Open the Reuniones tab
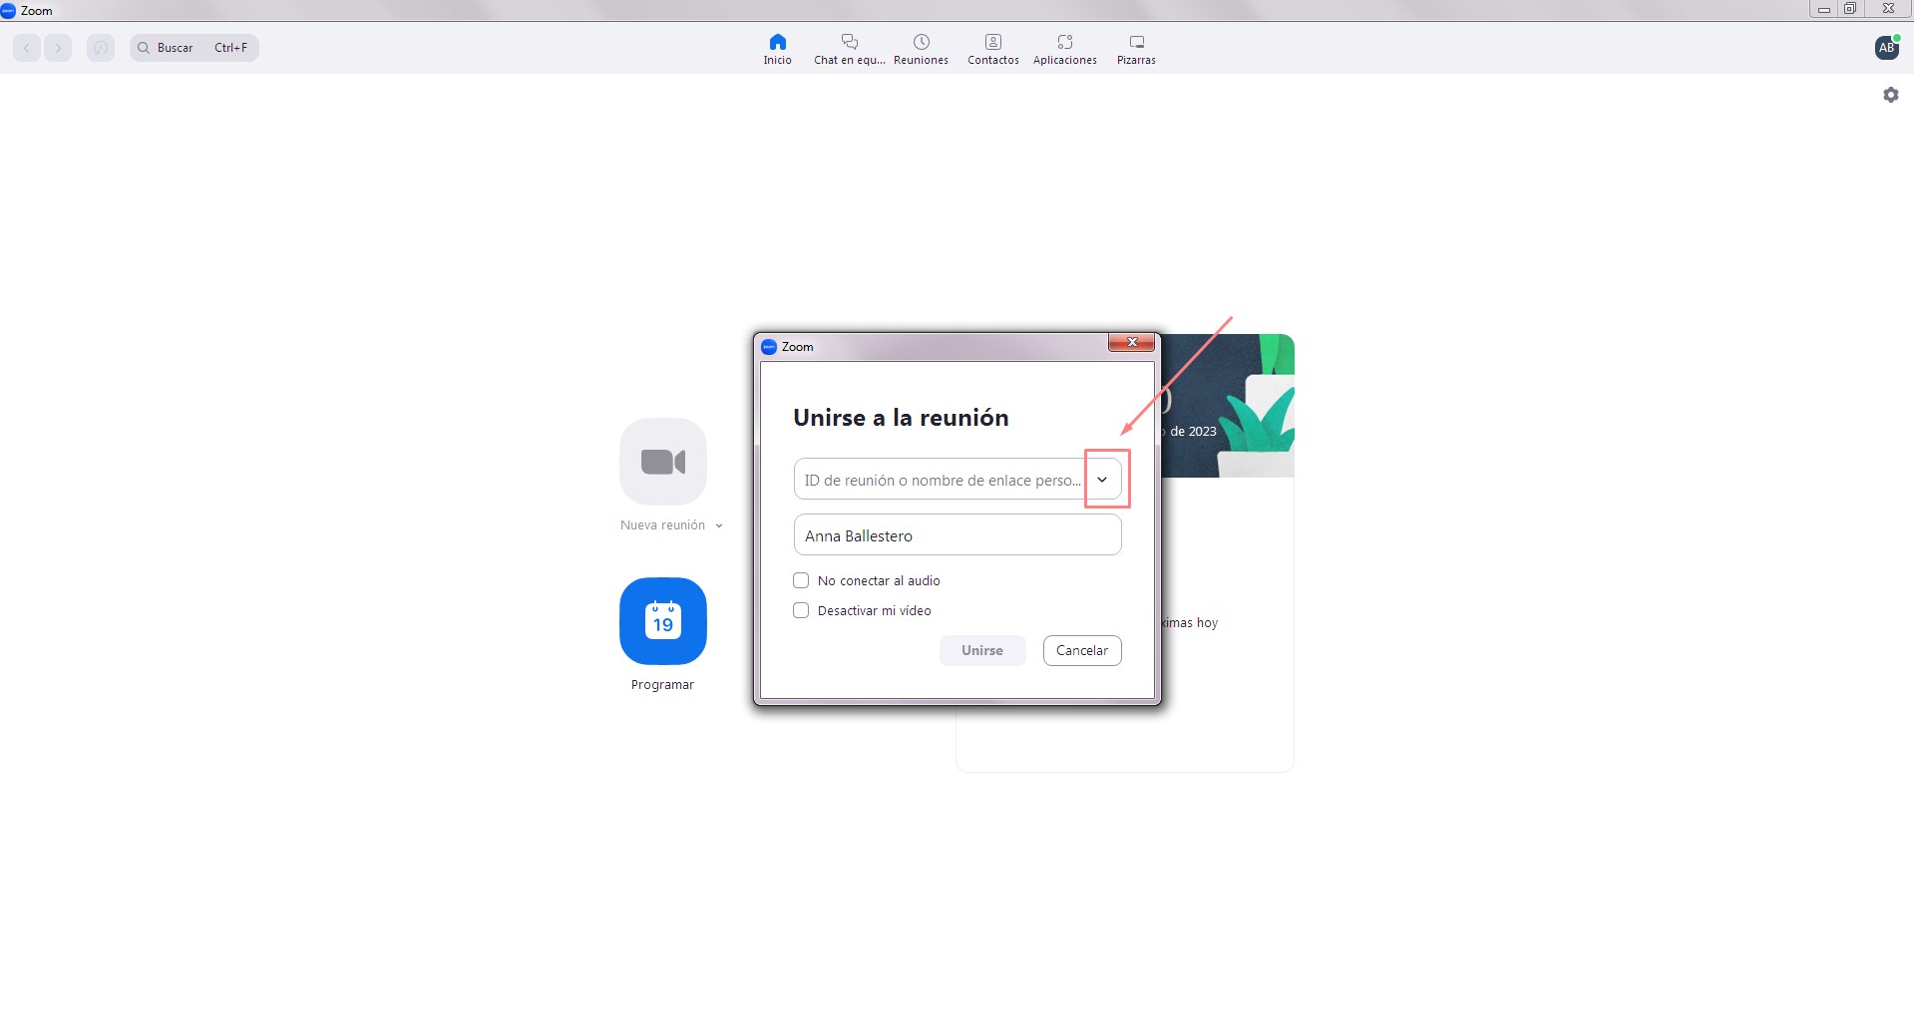The height and width of the screenshot is (1036, 1914). [x=921, y=49]
